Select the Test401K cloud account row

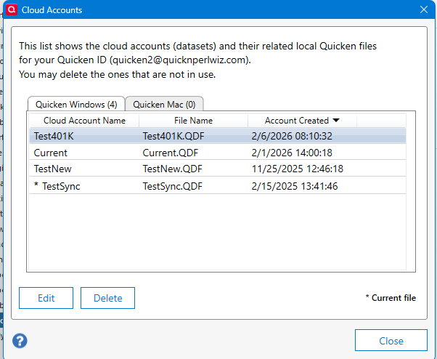coord(218,136)
